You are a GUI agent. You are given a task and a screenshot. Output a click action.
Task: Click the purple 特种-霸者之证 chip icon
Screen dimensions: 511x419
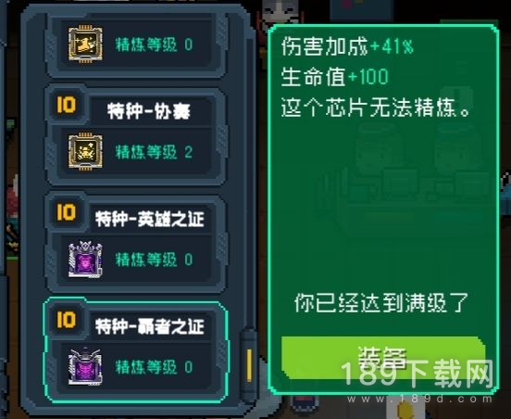tap(85, 366)
